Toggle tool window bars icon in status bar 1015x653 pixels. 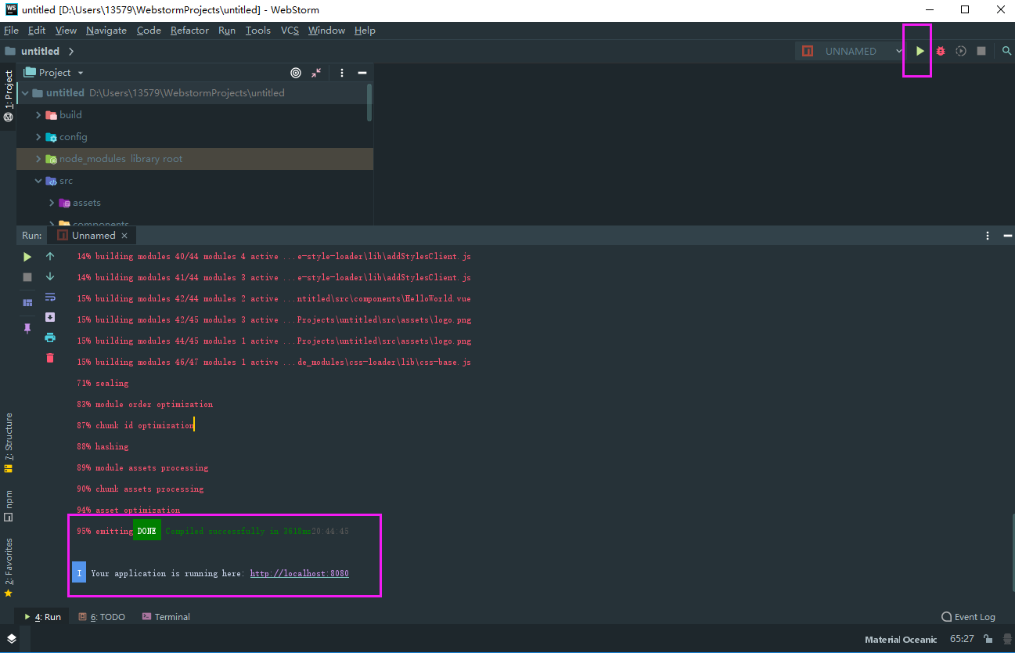tap(11, 639)
